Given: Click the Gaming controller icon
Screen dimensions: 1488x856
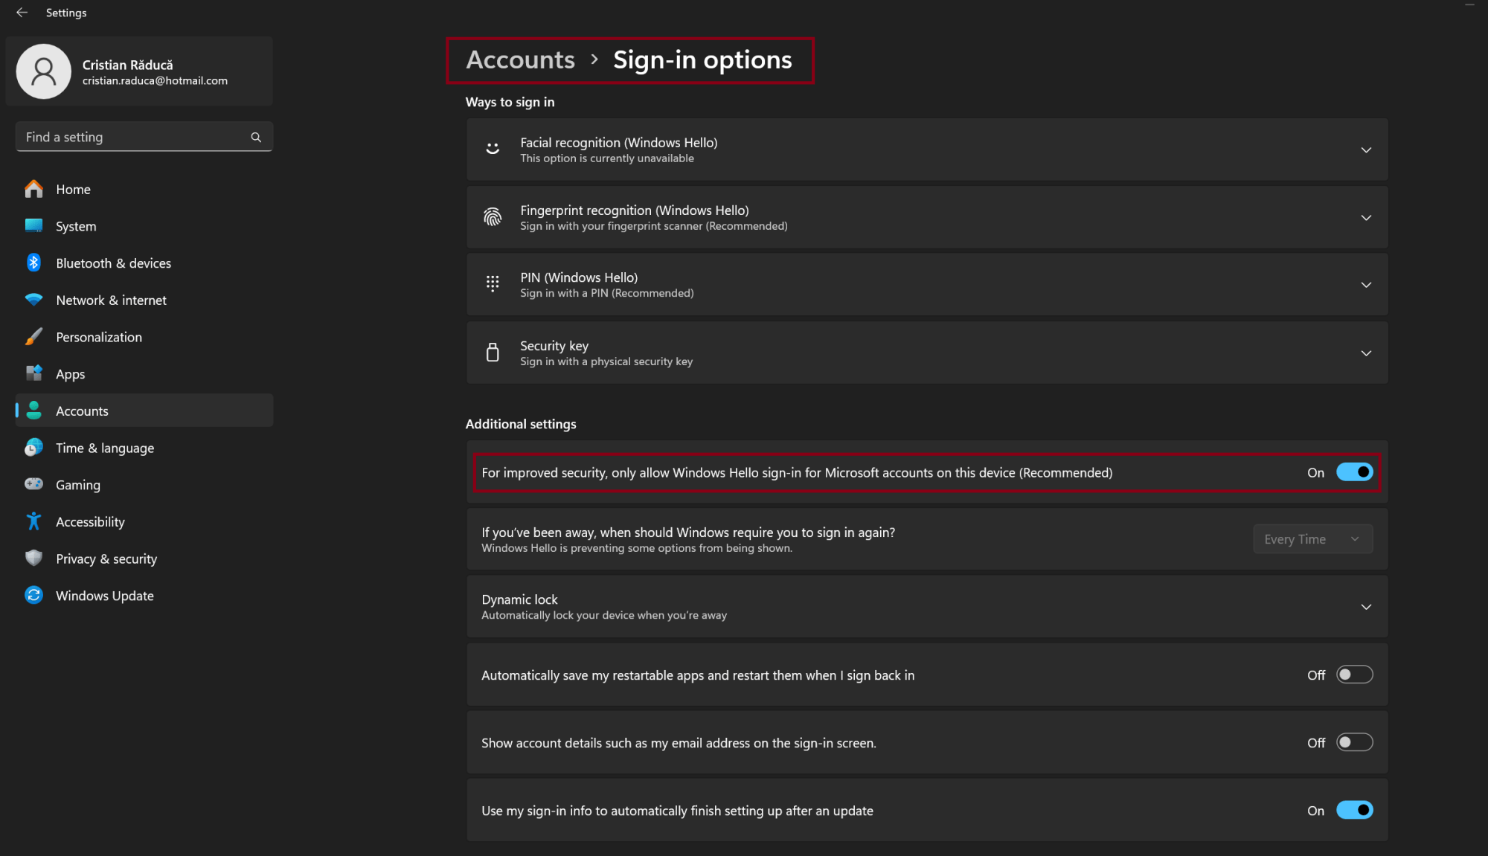Looking at the screenshot, I should [33, 485].
